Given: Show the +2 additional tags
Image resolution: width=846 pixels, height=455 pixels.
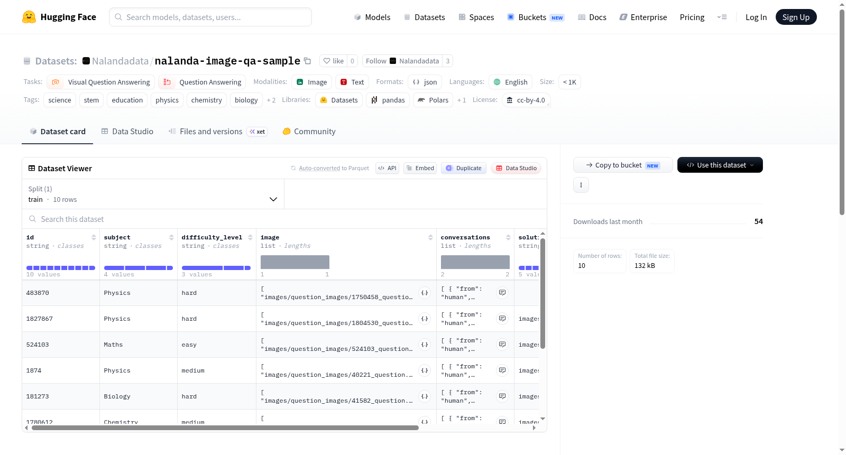Looking at the screenshot, I should (x=271, y=100).
